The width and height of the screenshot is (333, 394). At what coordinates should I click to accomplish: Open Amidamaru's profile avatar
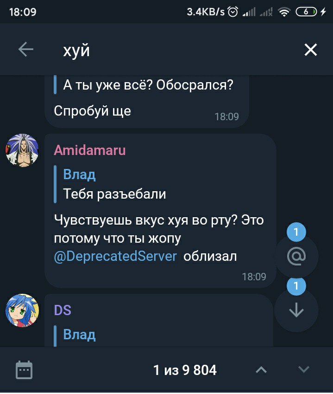[x=22, y=150]
